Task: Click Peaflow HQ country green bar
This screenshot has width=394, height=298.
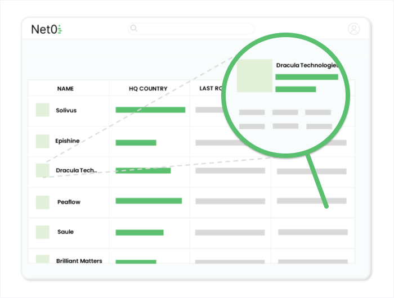Action: point(149,201)
